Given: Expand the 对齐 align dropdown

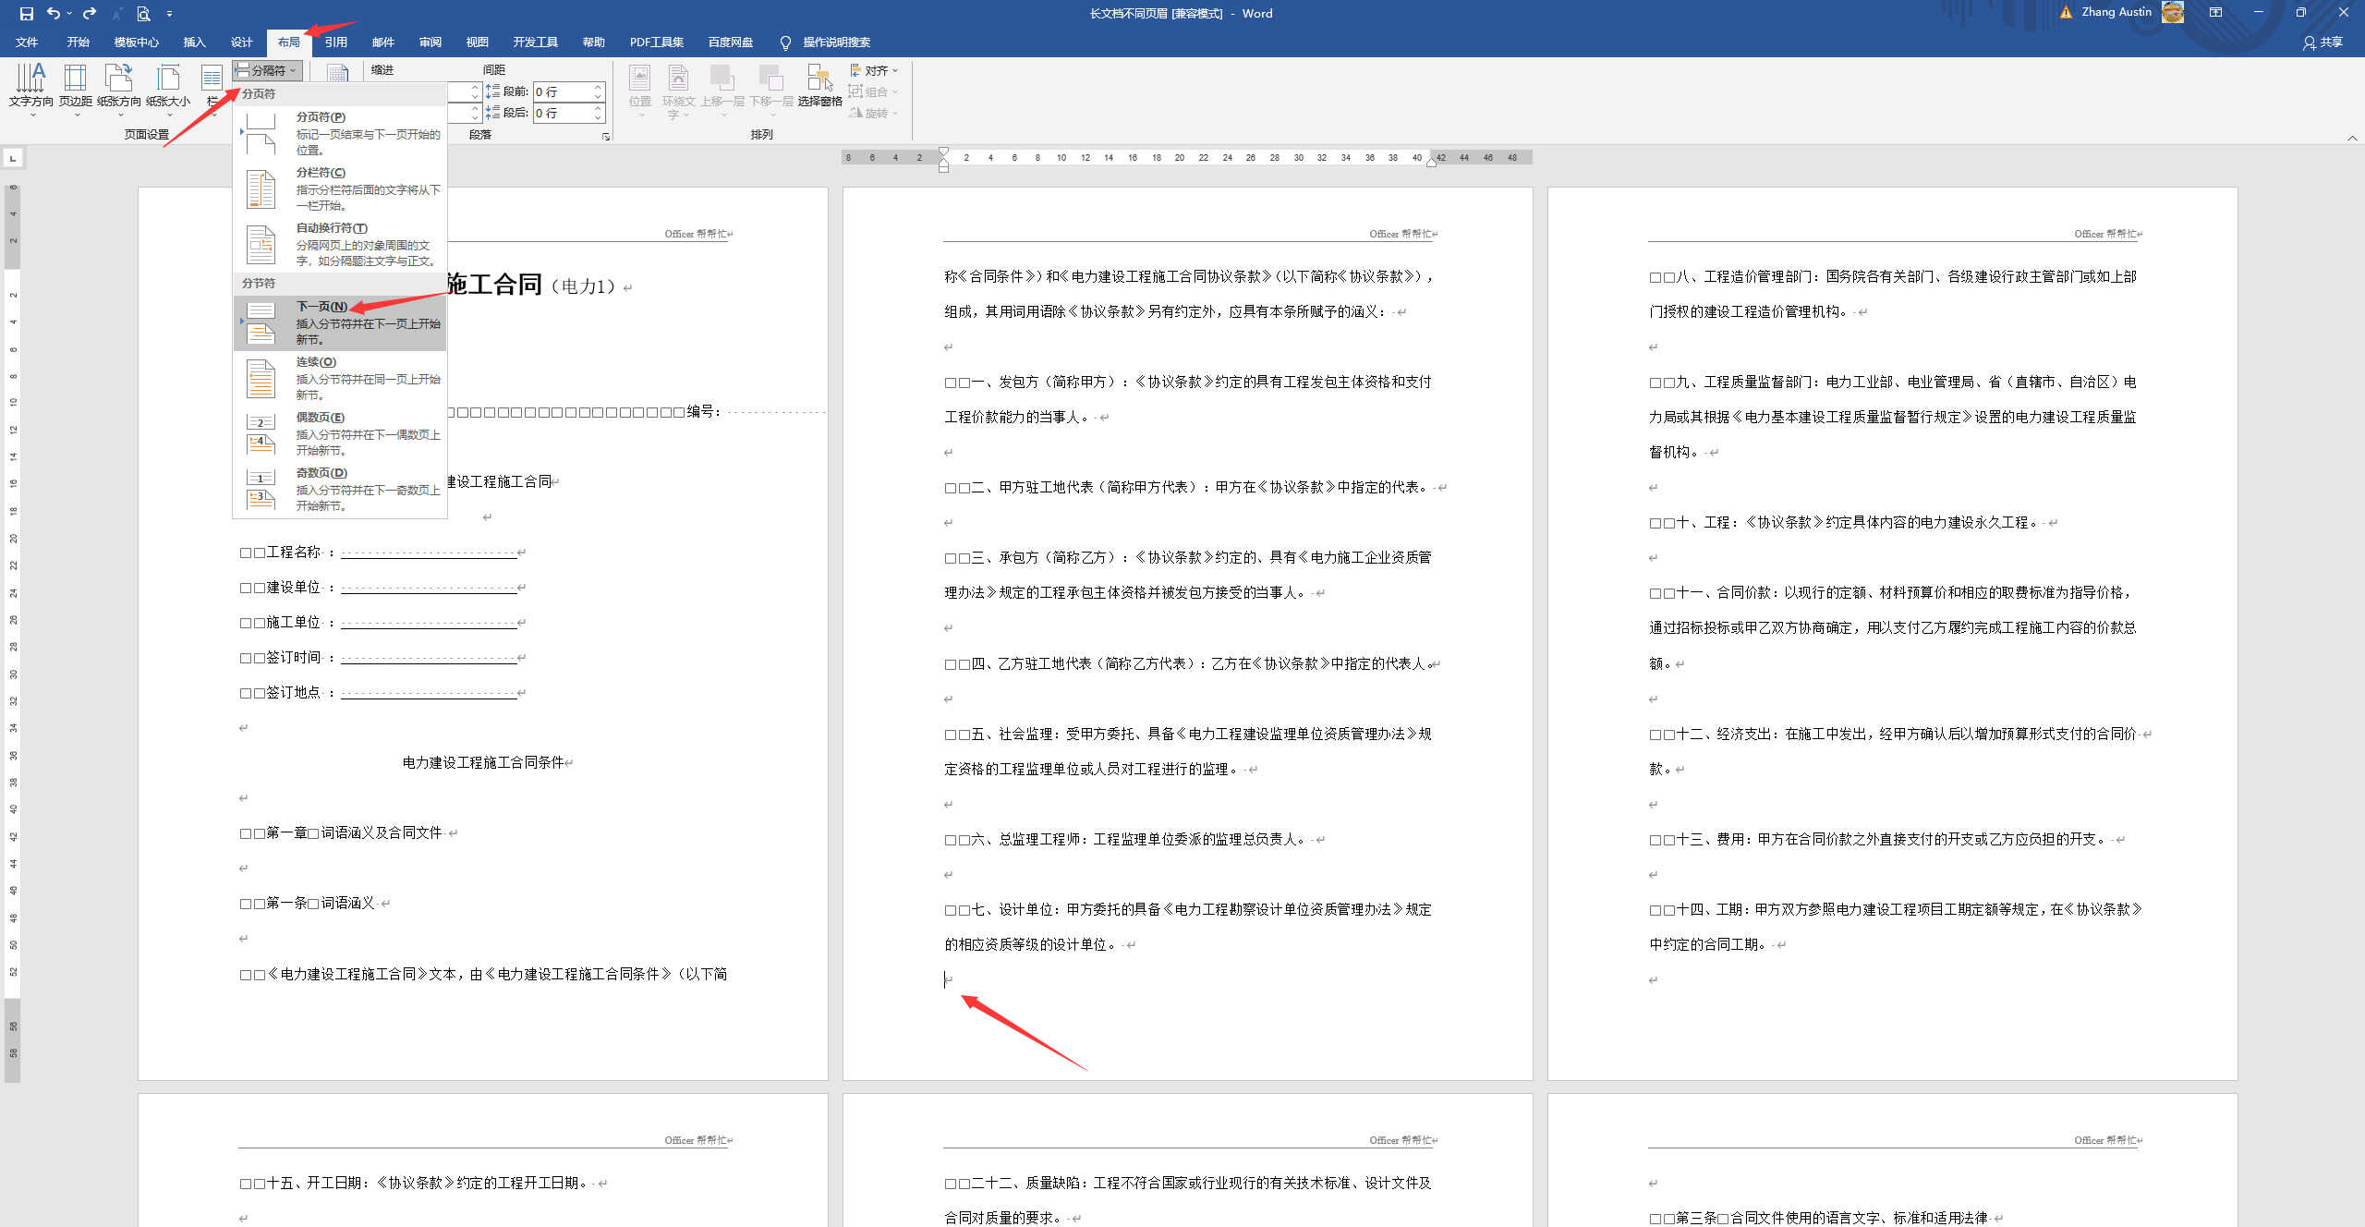Looking at the screenshot, I should click(873, 70).
